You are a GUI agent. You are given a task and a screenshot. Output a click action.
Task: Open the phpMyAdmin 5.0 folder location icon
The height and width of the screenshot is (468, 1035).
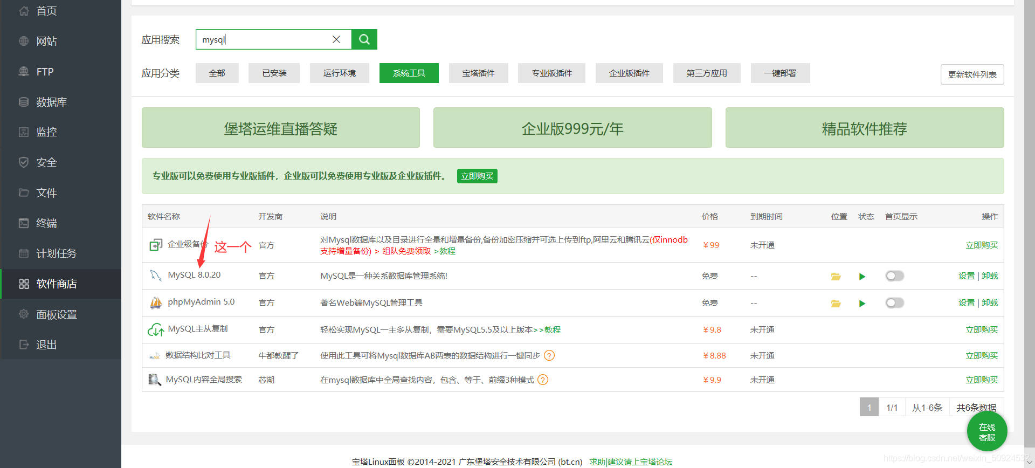click(x=836, y=303)
